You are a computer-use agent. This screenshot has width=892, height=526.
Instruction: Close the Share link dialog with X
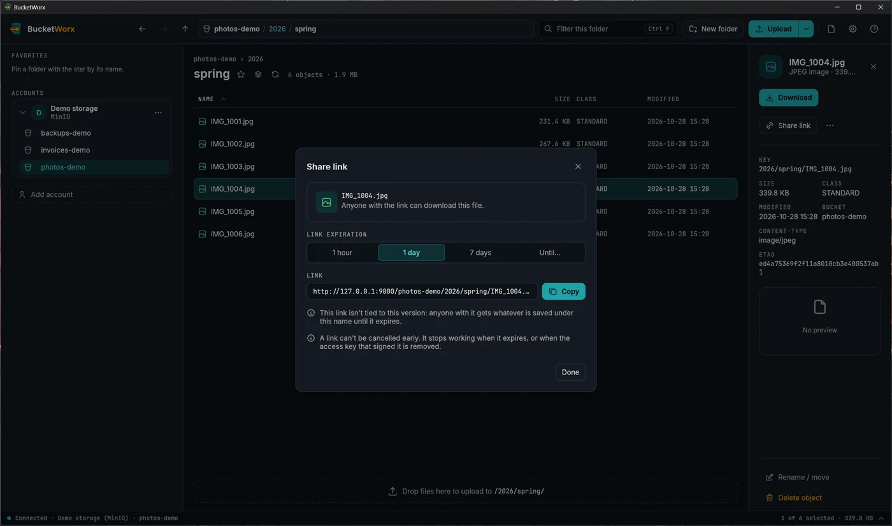(x=578, y=167)
